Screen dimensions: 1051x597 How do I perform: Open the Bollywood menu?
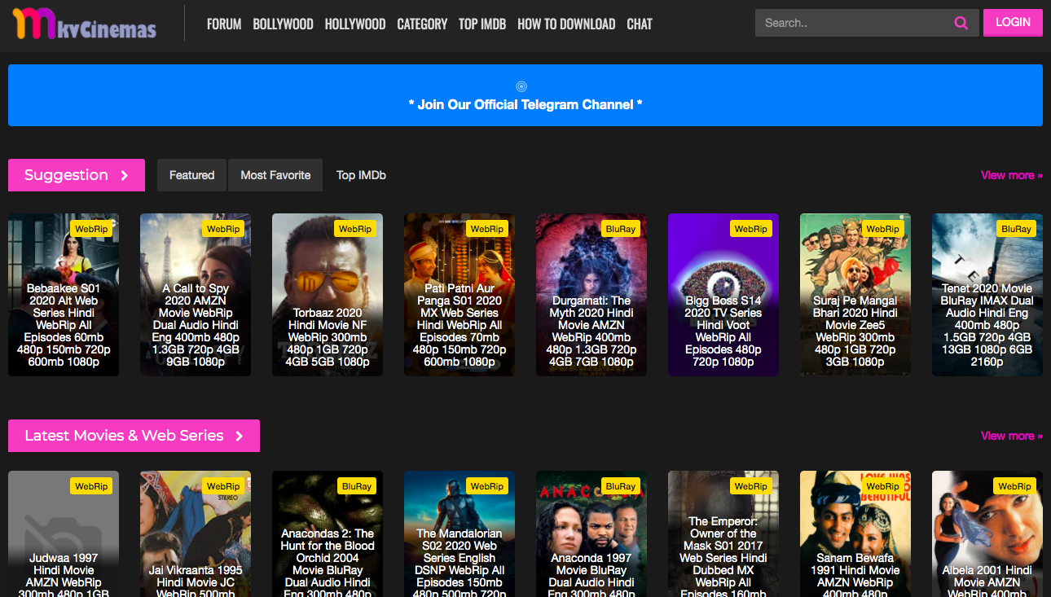tap(283, 24)
